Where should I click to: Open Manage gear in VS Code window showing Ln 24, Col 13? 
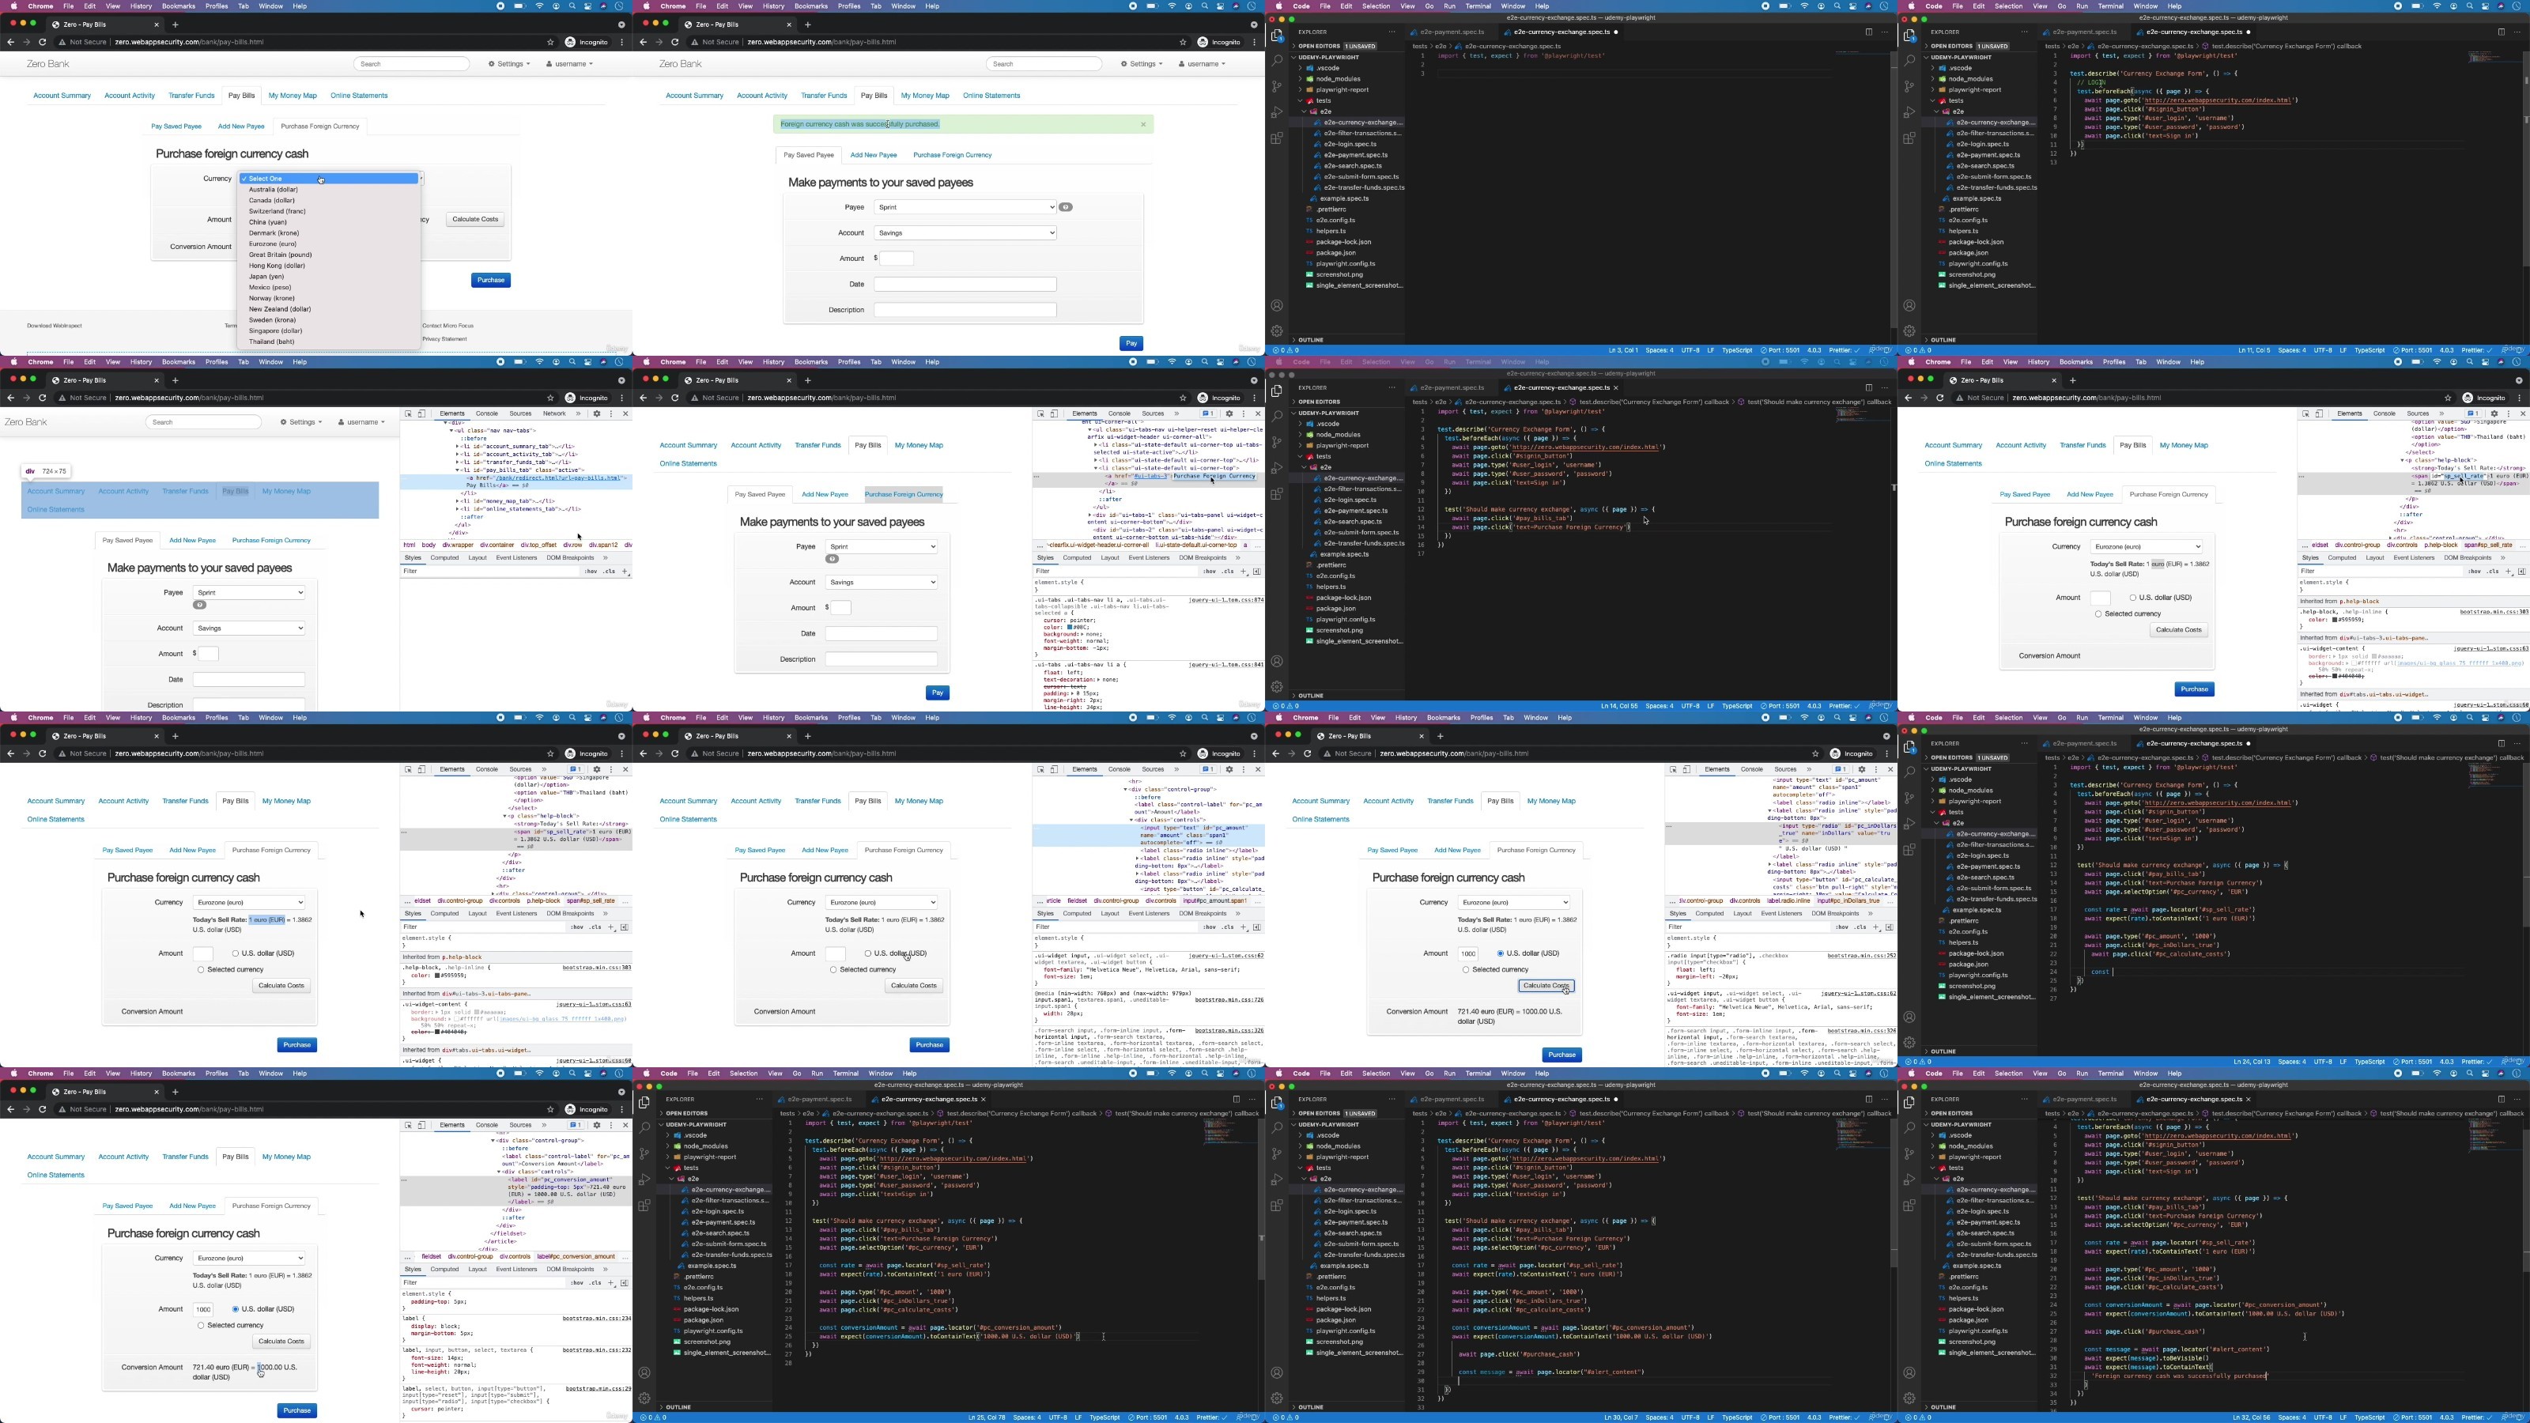point(1909,1042)
